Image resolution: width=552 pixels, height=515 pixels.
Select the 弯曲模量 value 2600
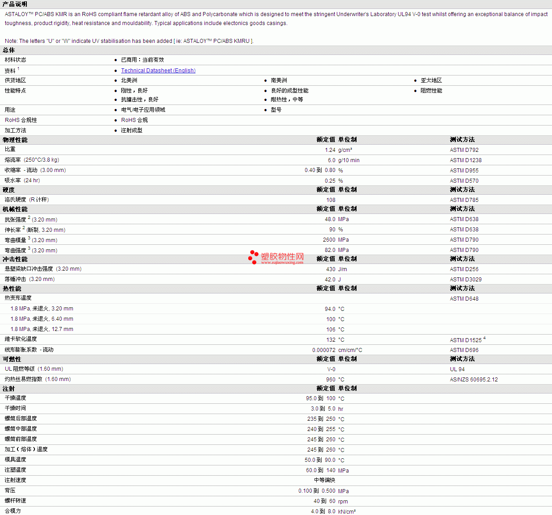pos(329,240)
